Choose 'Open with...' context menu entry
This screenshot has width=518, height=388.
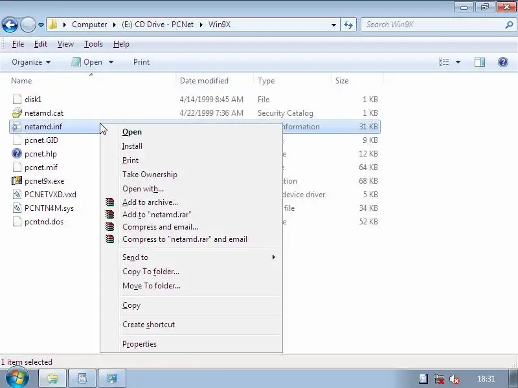coord(143,188)
